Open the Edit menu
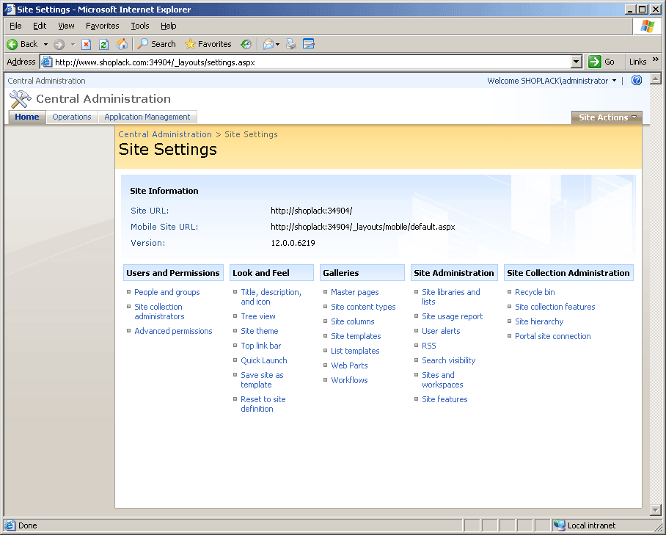 click(40, 26)
